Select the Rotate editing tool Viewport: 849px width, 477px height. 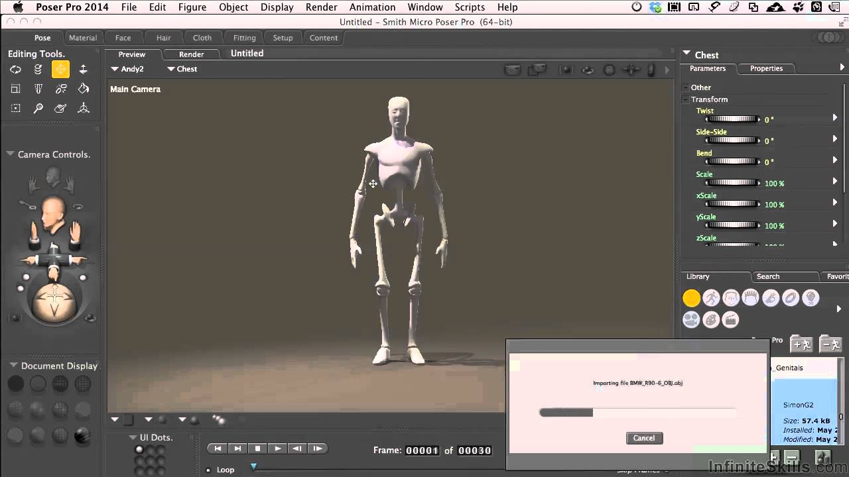point(15,70)
